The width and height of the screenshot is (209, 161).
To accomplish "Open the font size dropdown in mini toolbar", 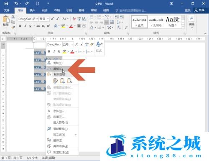I will pos(72,44).
